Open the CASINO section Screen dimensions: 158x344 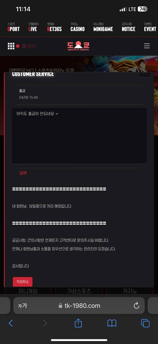pyautogui.click(x=78, y=27)
